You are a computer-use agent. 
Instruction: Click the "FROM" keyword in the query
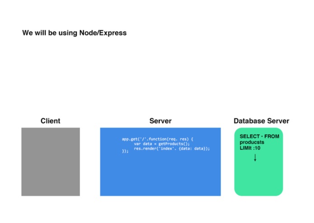coord(272,136)
